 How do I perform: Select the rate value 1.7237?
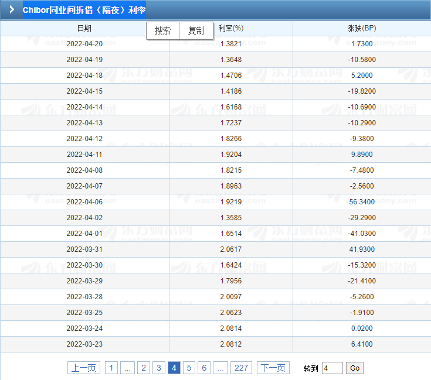(231, 122)
